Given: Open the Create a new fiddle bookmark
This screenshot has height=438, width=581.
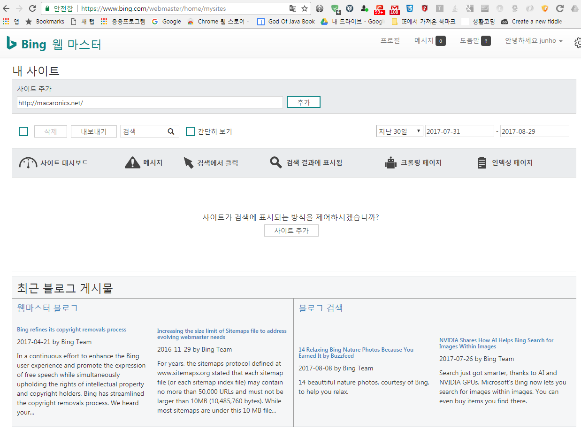Looking at the screenshot, I should pyautogui.click(x=531, y=21).
